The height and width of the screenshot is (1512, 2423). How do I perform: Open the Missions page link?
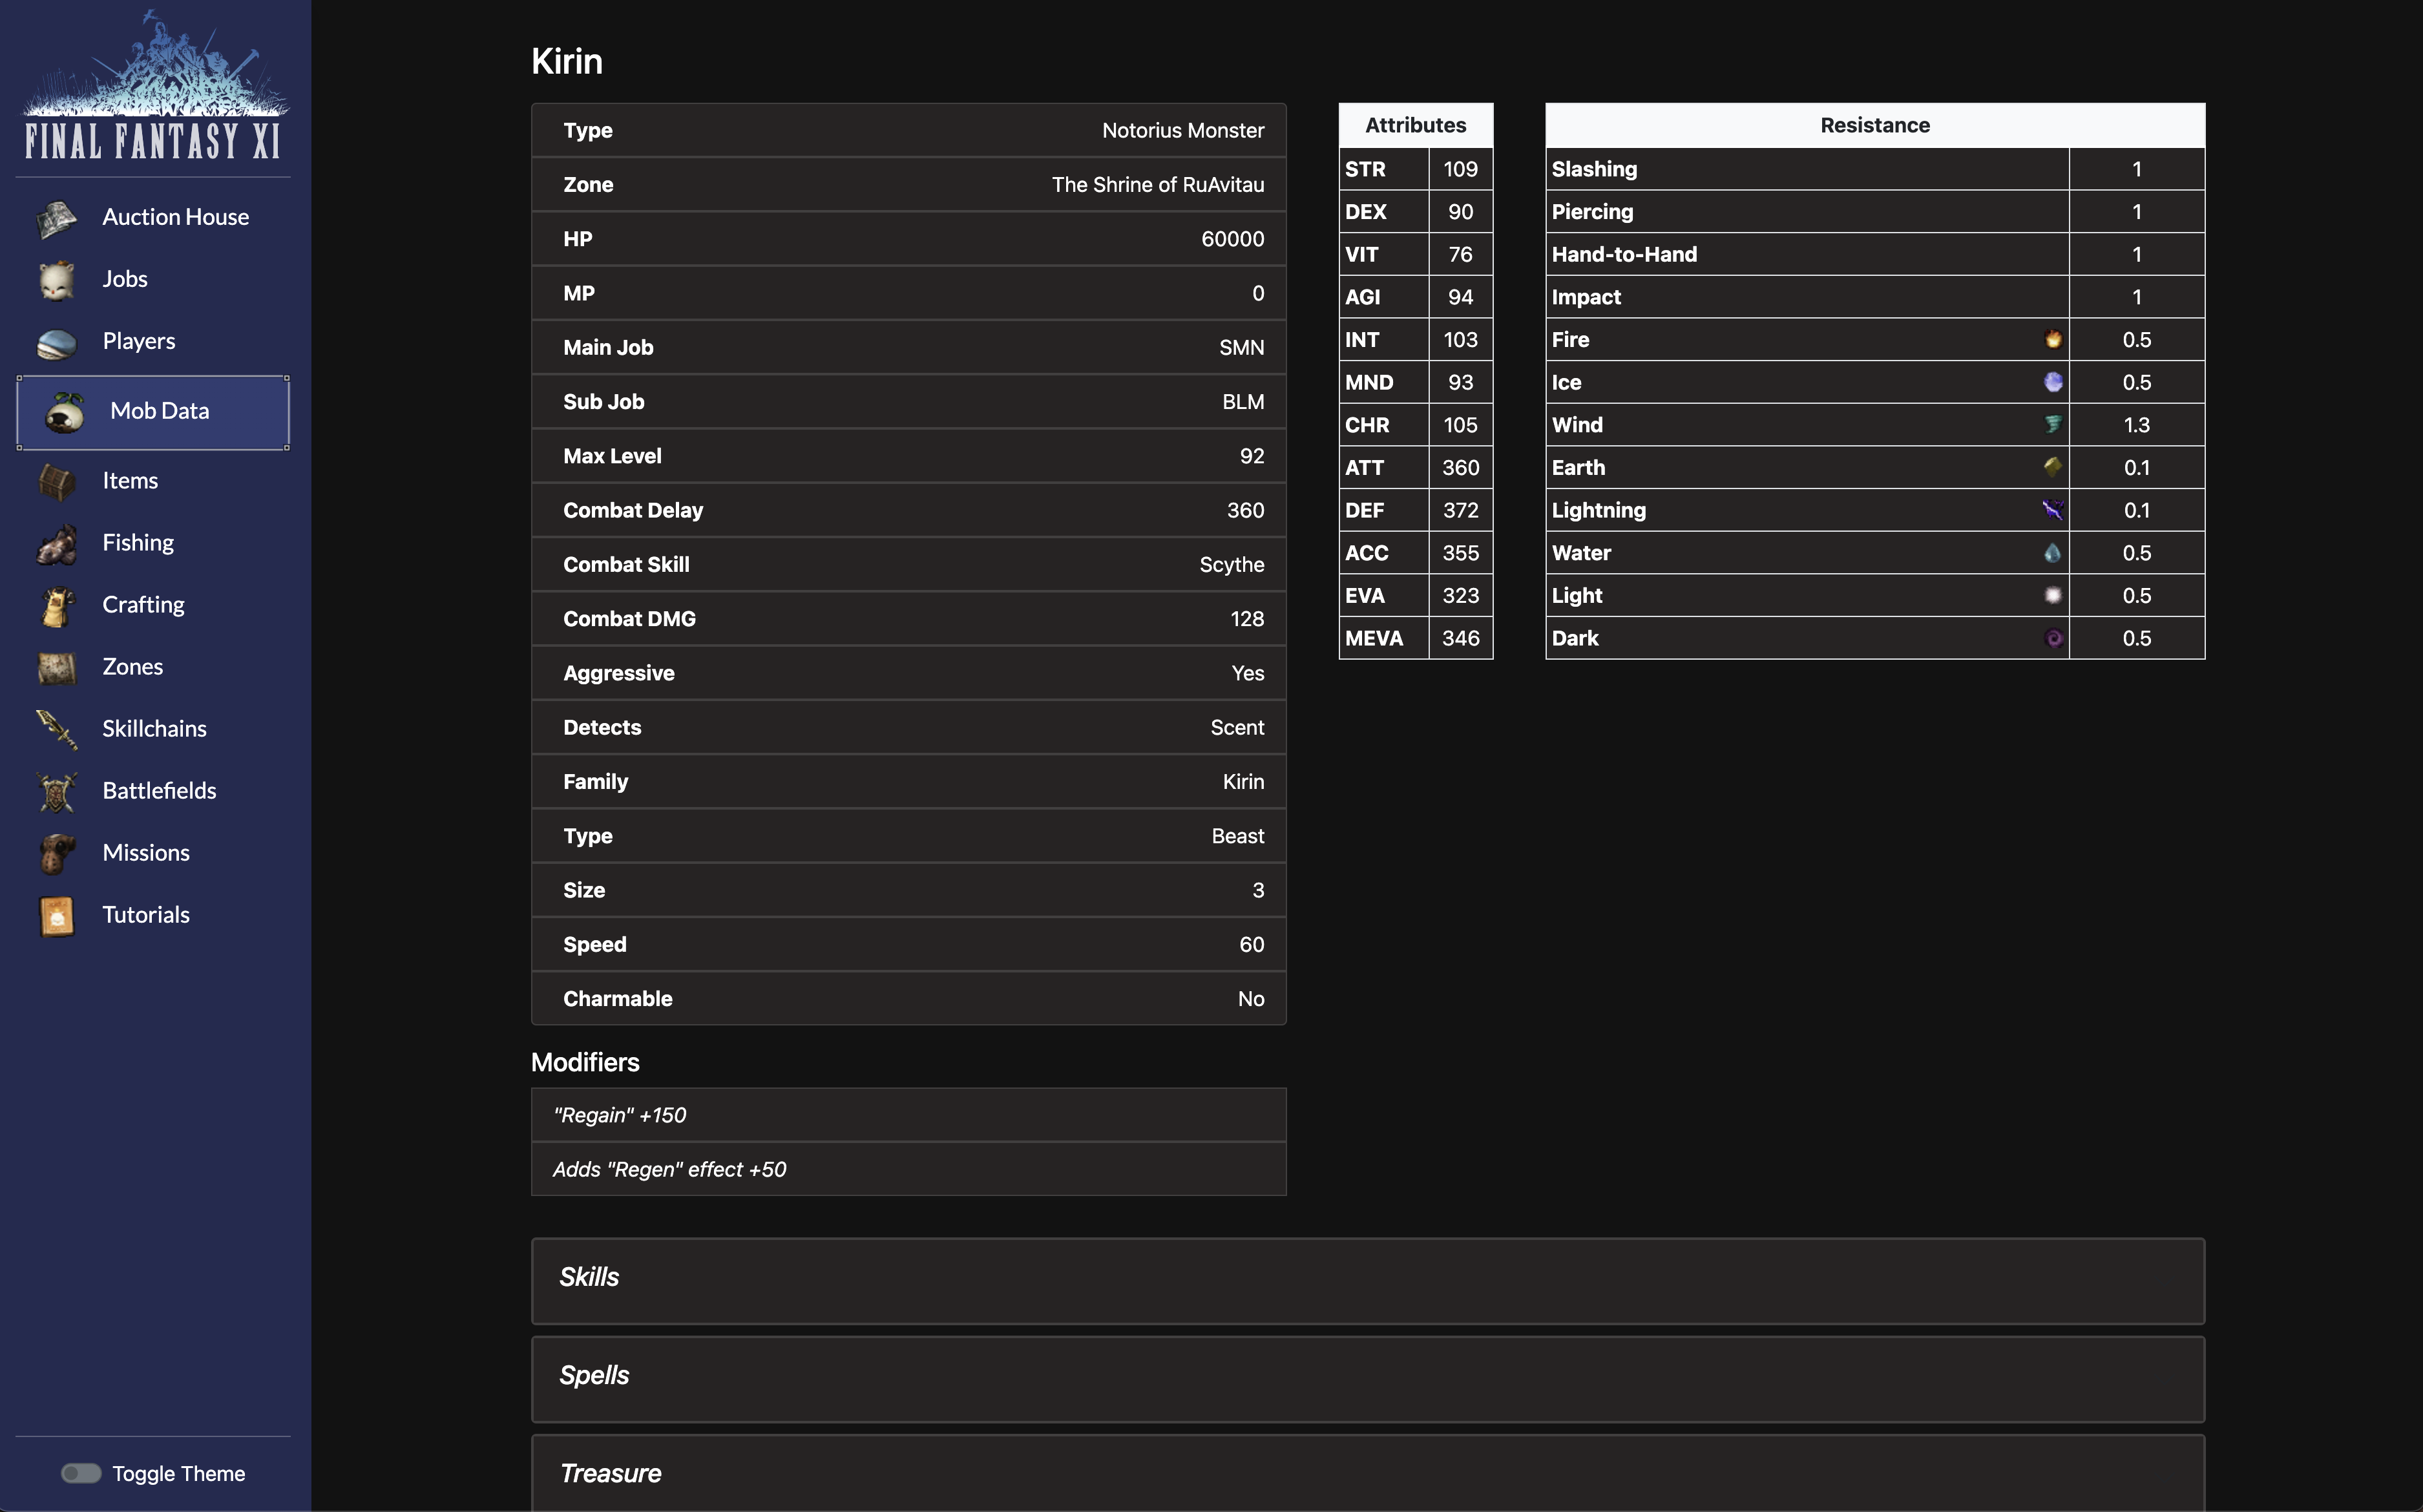pos(146,853)
